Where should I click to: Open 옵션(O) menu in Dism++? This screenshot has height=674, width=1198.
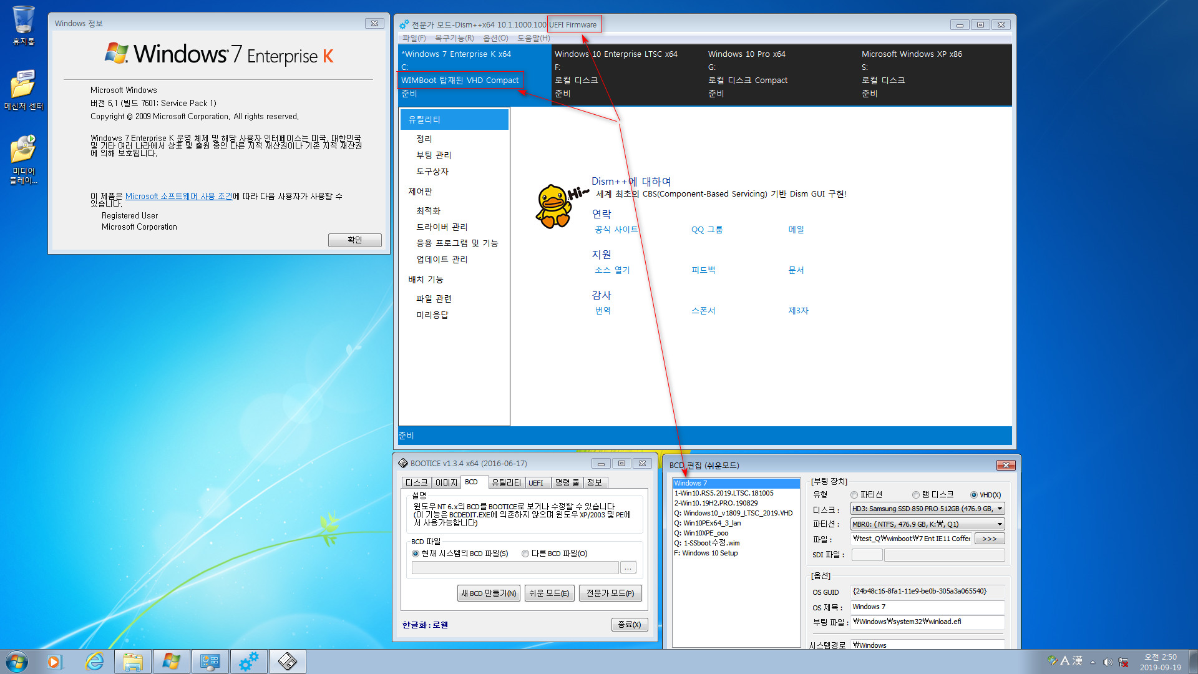495,38
